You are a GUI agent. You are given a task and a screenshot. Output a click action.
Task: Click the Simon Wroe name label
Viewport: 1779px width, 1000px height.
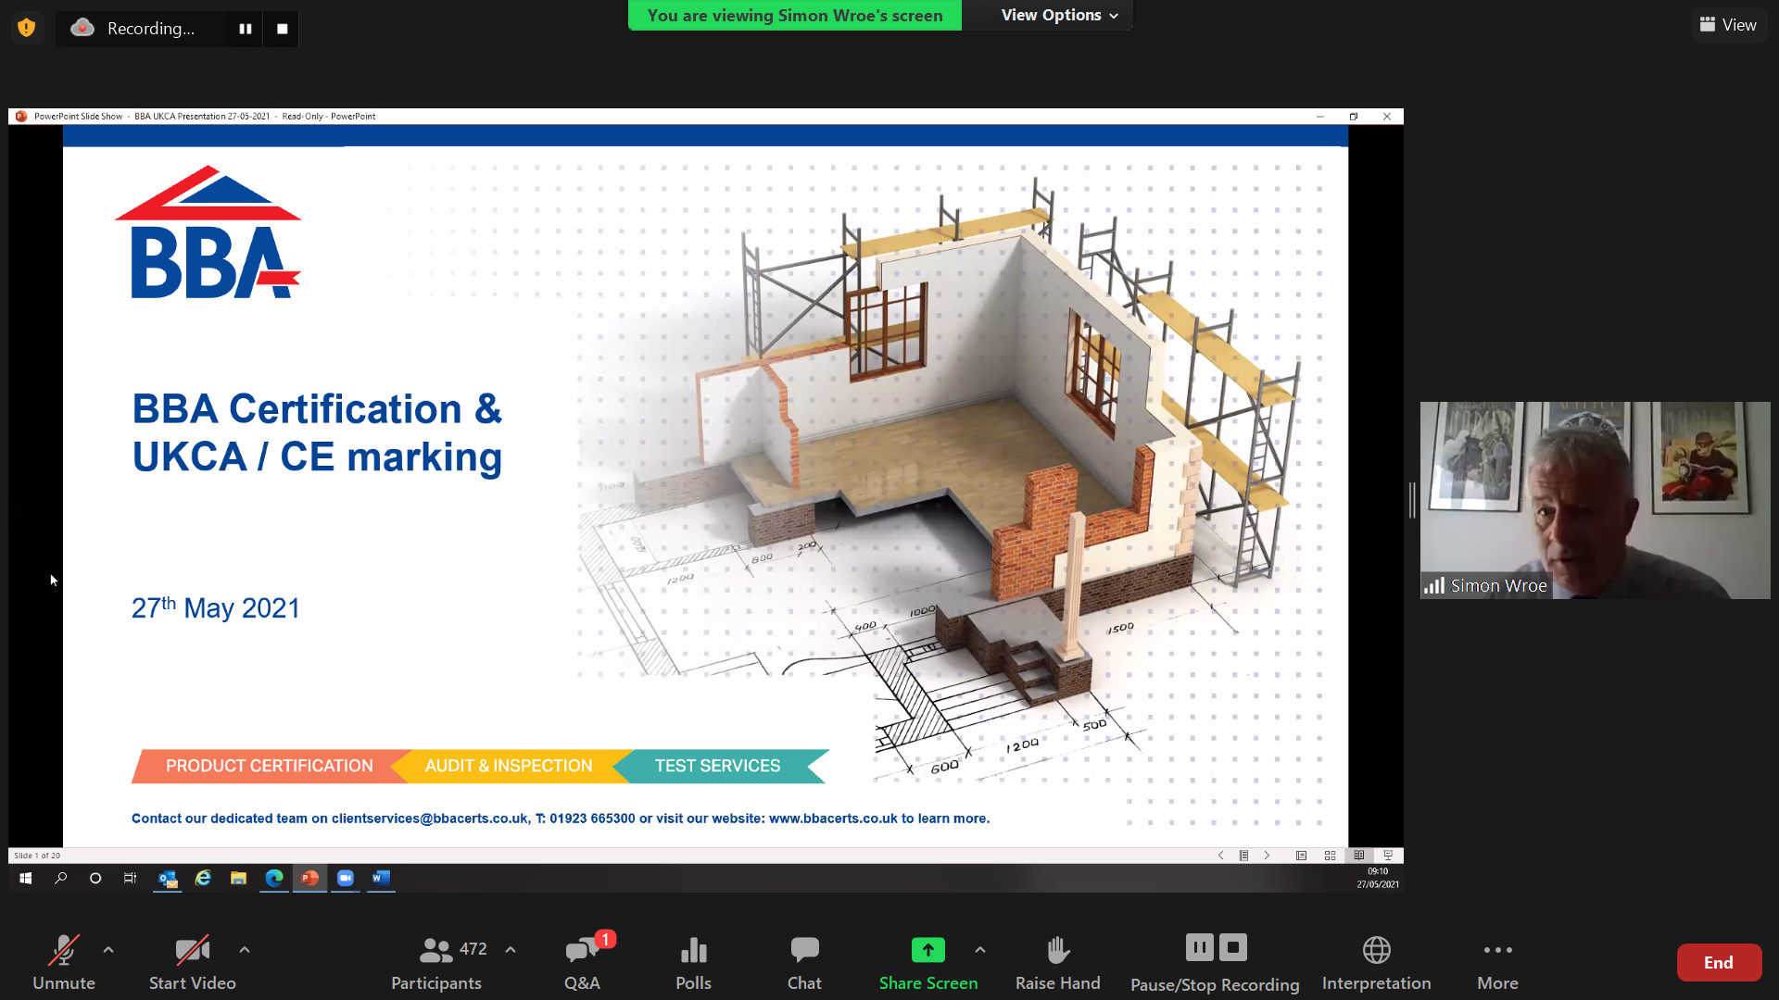(1498, 585)
